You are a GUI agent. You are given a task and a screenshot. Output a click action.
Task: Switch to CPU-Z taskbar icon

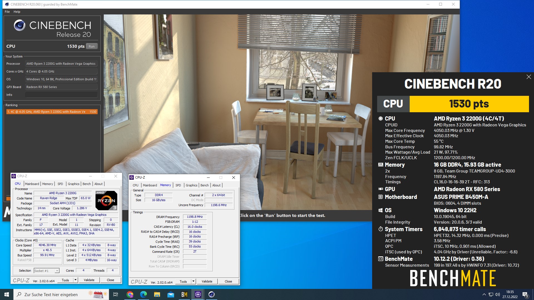pyautogui.click(x=198, y=294)
